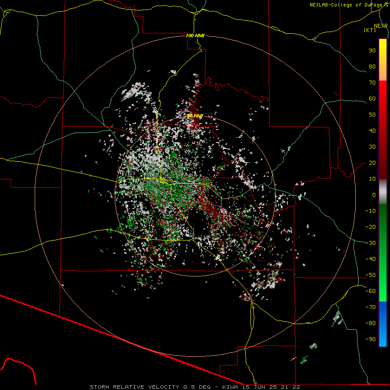Click the yellow top segment of the color bar

point(383,60)
